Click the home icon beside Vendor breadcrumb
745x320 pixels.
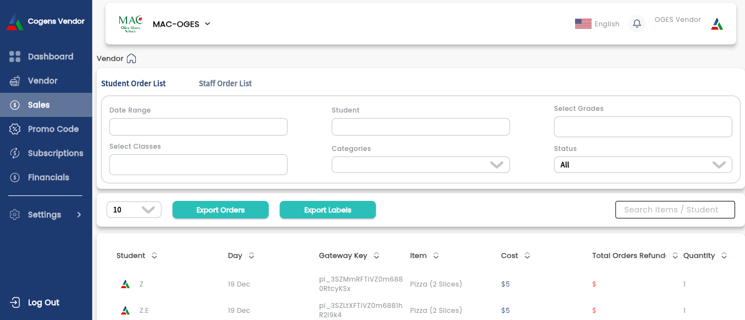131,58
